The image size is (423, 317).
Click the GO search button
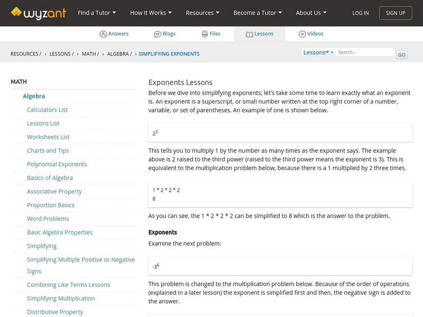click(x=402, y=54)
